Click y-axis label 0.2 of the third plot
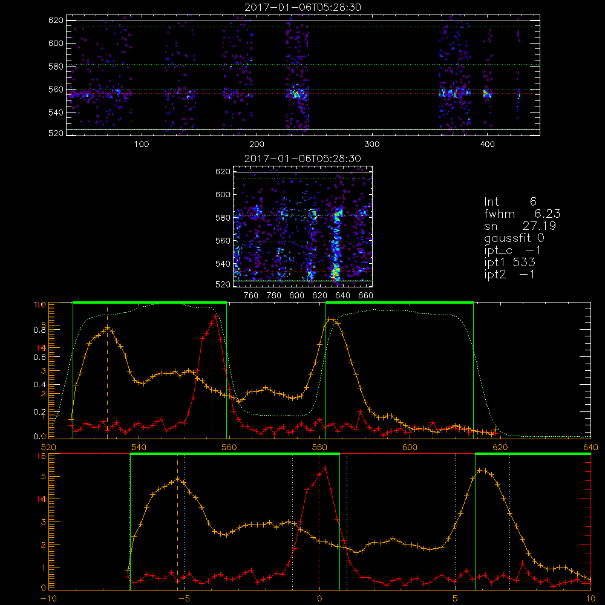The image size is (605, 605). point(40,412)
